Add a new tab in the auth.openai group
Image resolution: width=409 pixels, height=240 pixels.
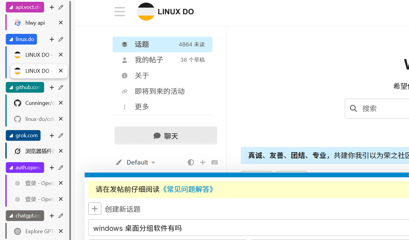52,168
